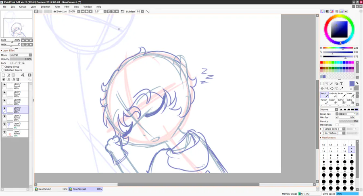Hide Layer6 using its eye icon
The width and height of the screenshot is (363, 196).
4,100
